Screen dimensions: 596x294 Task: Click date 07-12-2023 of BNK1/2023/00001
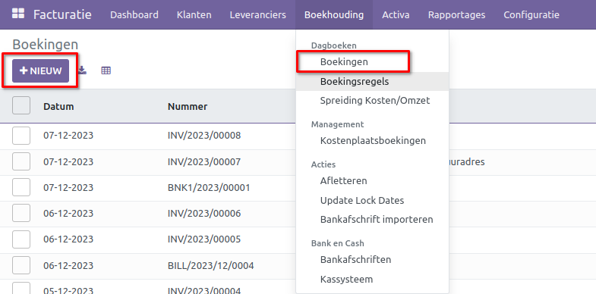pyautogui.click(x=68, y=188)
